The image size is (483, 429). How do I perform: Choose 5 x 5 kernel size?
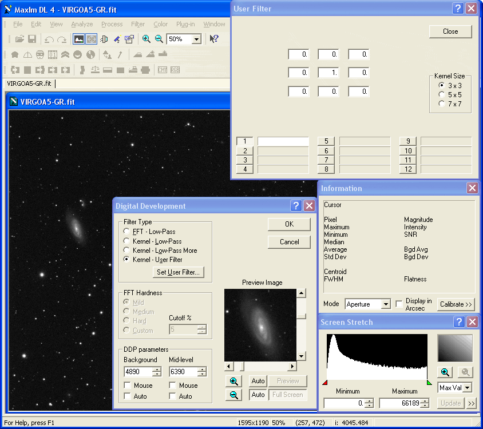441,94
